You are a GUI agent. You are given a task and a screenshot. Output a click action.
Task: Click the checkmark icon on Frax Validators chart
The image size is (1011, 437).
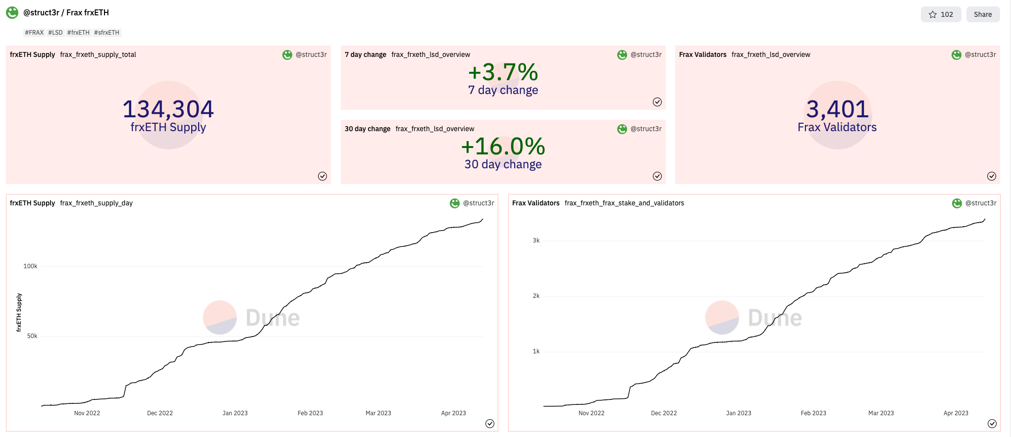(x=992, y=424)
